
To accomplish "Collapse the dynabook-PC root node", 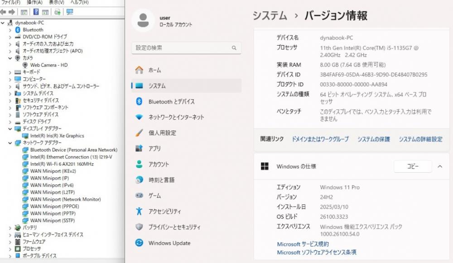I will point(3,23).
